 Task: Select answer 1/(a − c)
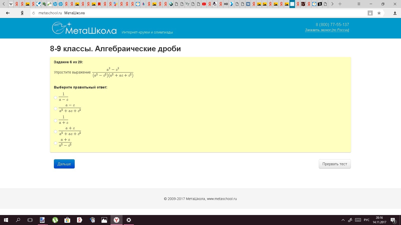pyautogui.click(x=55, y=97)
